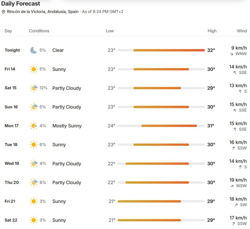
Task: Click the wind arrow next to SW on Fri 21
Action: pyautogui.click(x=236, y=205)
